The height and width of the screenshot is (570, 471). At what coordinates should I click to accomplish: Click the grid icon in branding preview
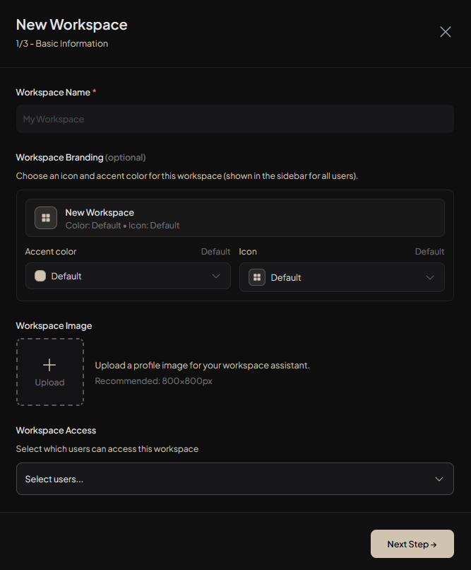point(46,218)
